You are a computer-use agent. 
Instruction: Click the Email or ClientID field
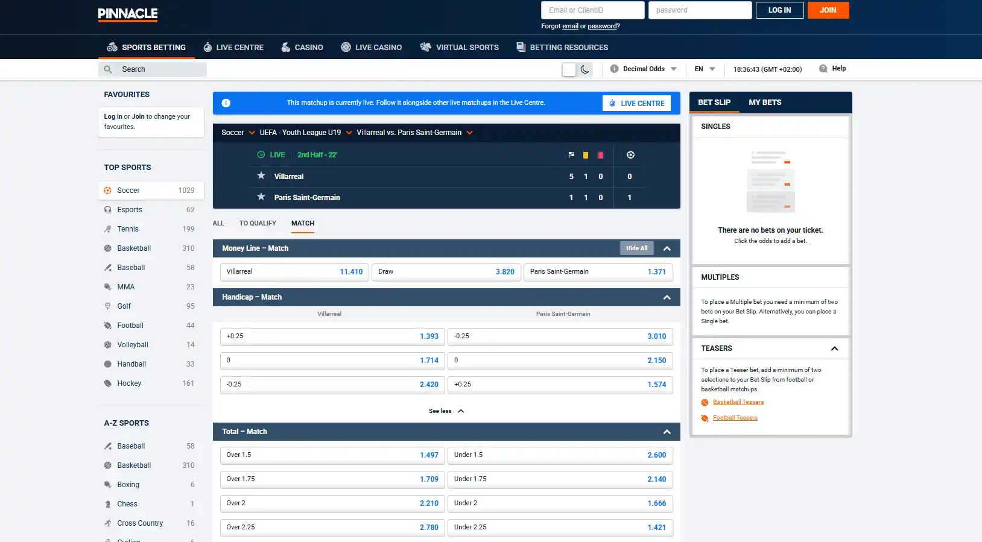pyautogui.click(x=593, y=10)
